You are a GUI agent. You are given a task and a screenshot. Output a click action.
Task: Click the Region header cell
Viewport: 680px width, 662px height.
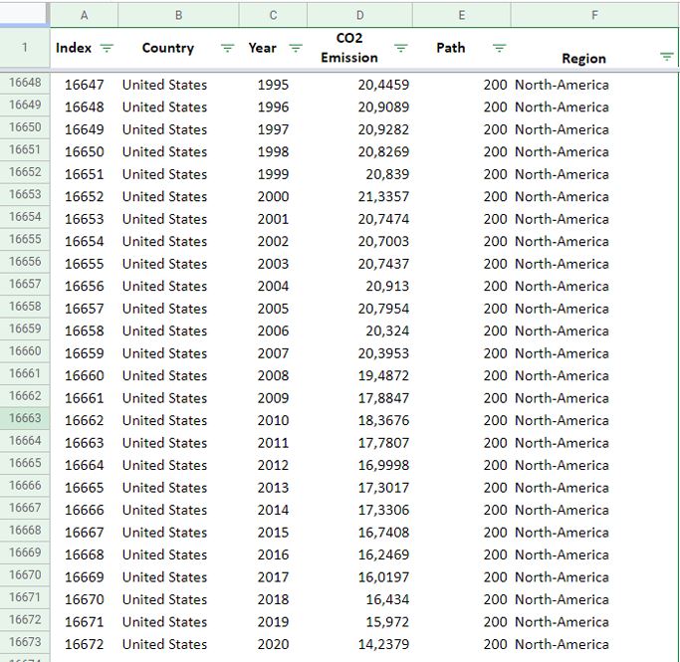click(x=594, y=48)
